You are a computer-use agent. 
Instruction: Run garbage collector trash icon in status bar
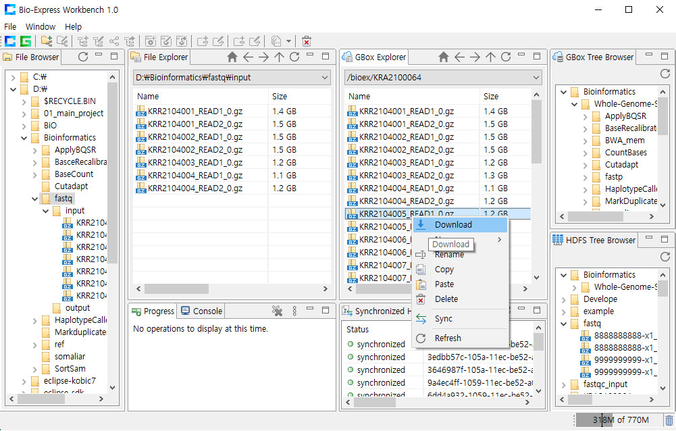(669, 420)
